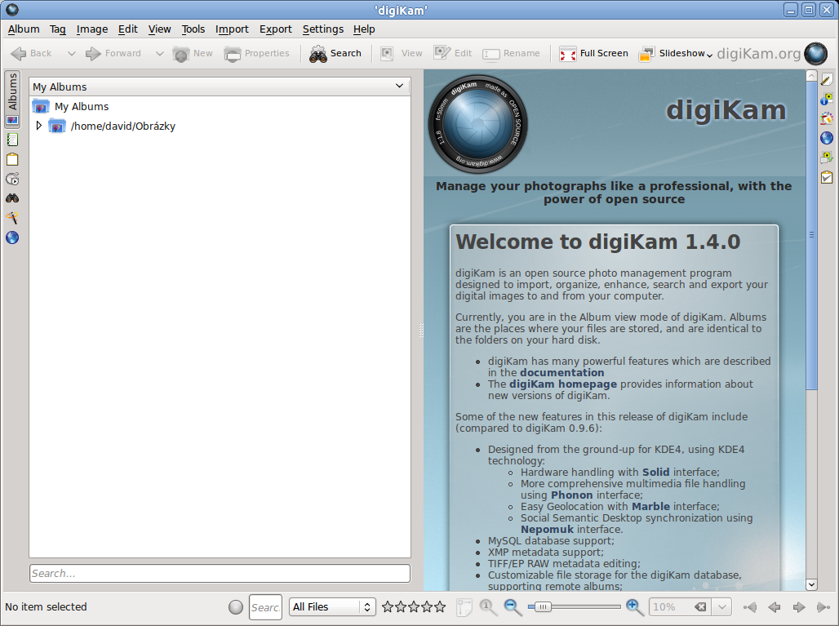Screen dimensions: 839x626
Task: Click the Full Screen toolbar button
Action: (x=593, y=54)
